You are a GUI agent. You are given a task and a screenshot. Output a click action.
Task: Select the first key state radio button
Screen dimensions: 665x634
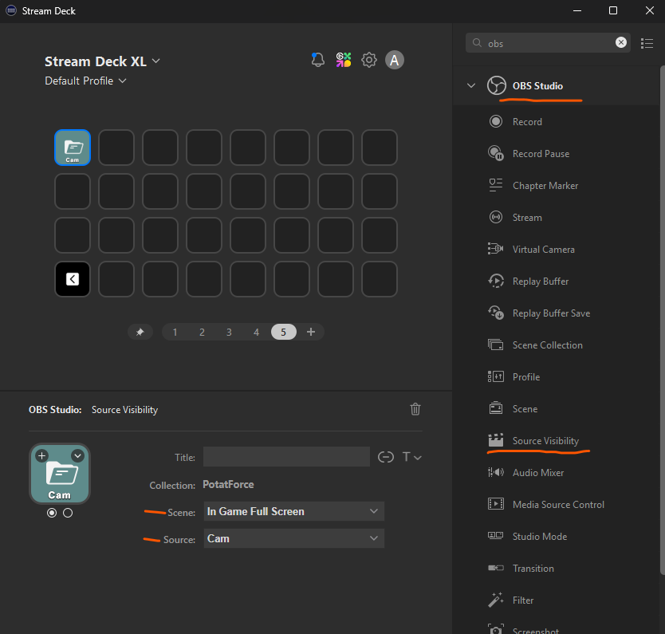(52, 513)
